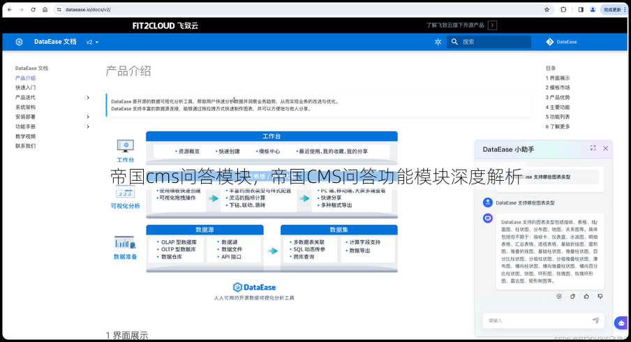This screenshot has height=342, width=631.
Task: Jump to 1 界面展示 in the contents list
Action: pyautogui.click(x=558, y=78)
